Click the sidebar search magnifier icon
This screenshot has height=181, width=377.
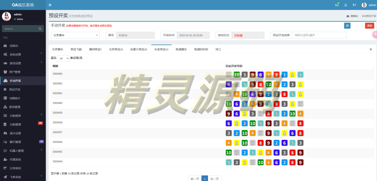click(40, 29)
